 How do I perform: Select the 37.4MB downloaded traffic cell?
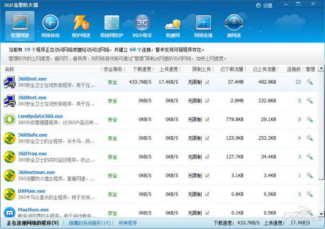236,82
